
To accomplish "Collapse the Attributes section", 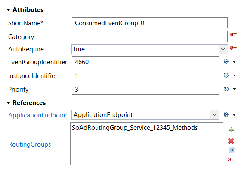I will pyautogui.click(x=9, y=10).
